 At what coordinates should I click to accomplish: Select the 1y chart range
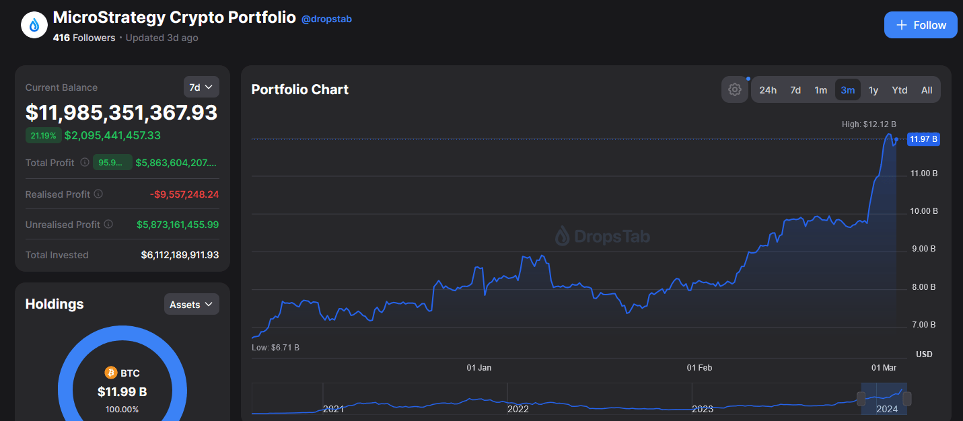[x=873, y=90]
